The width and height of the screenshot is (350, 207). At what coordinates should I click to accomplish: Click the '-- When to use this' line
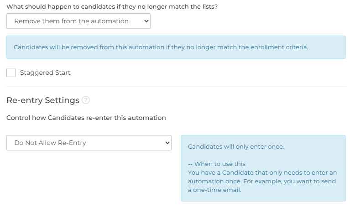coord(216,164)
